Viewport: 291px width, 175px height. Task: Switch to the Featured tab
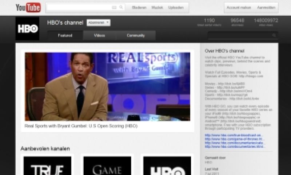click(65, 35)
